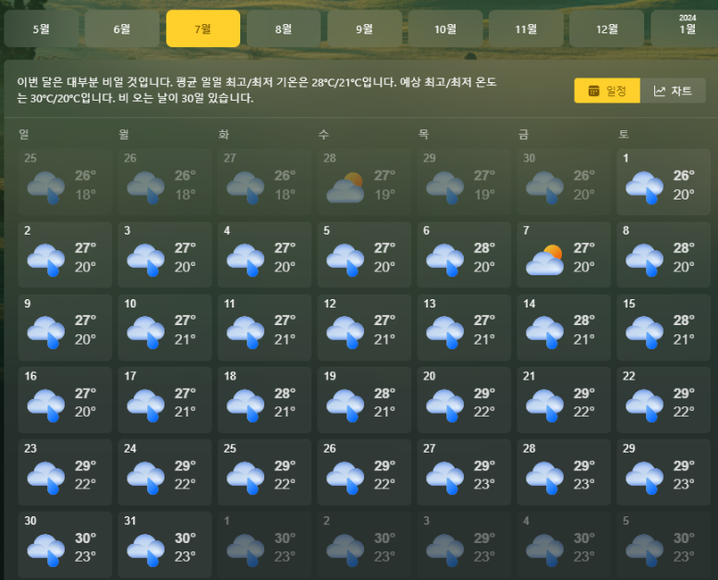Open the July 17 forecast card
The width and height of the screenshot is (718, 580).
point(164,400)
